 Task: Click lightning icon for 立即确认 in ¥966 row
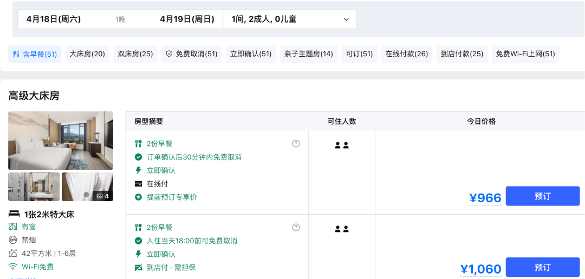(139, 170)
